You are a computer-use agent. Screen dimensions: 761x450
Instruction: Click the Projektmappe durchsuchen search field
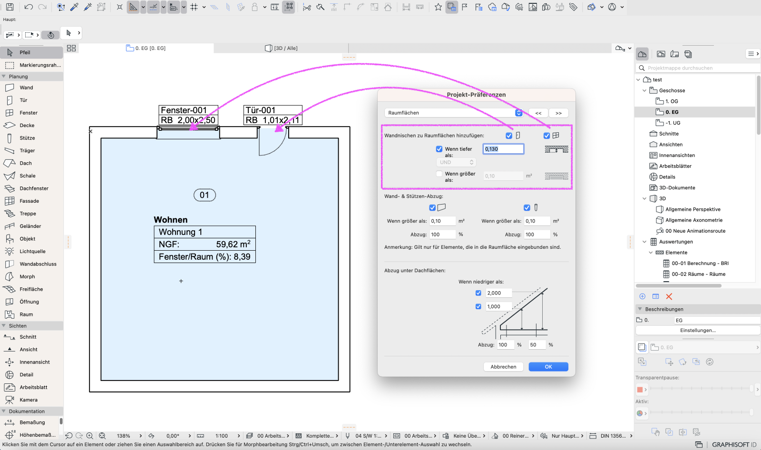click(699, 68)
